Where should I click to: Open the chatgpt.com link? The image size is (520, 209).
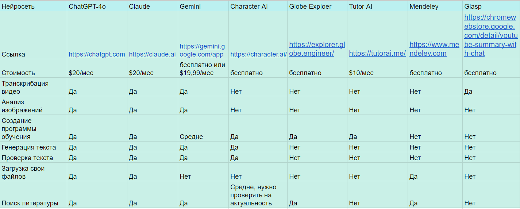(97, 54)
